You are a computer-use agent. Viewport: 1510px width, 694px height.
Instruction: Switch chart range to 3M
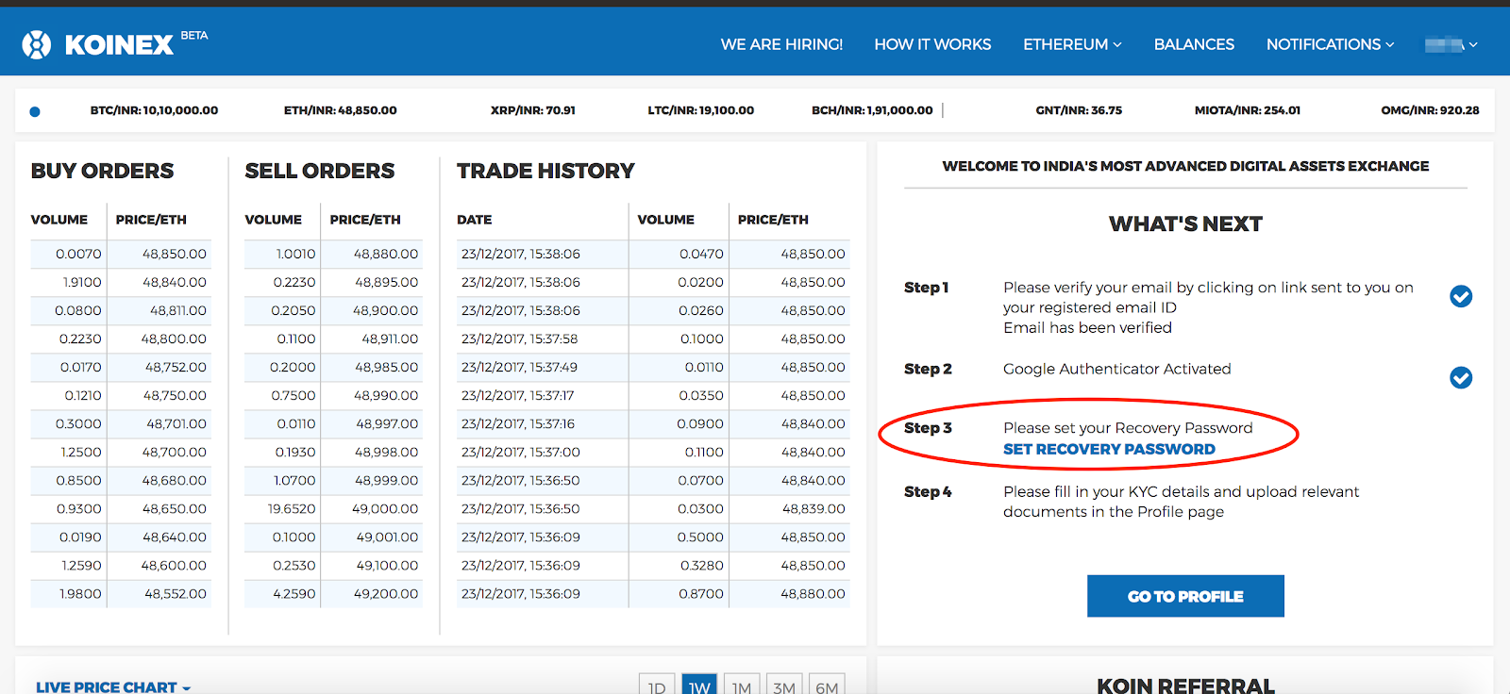784,686
